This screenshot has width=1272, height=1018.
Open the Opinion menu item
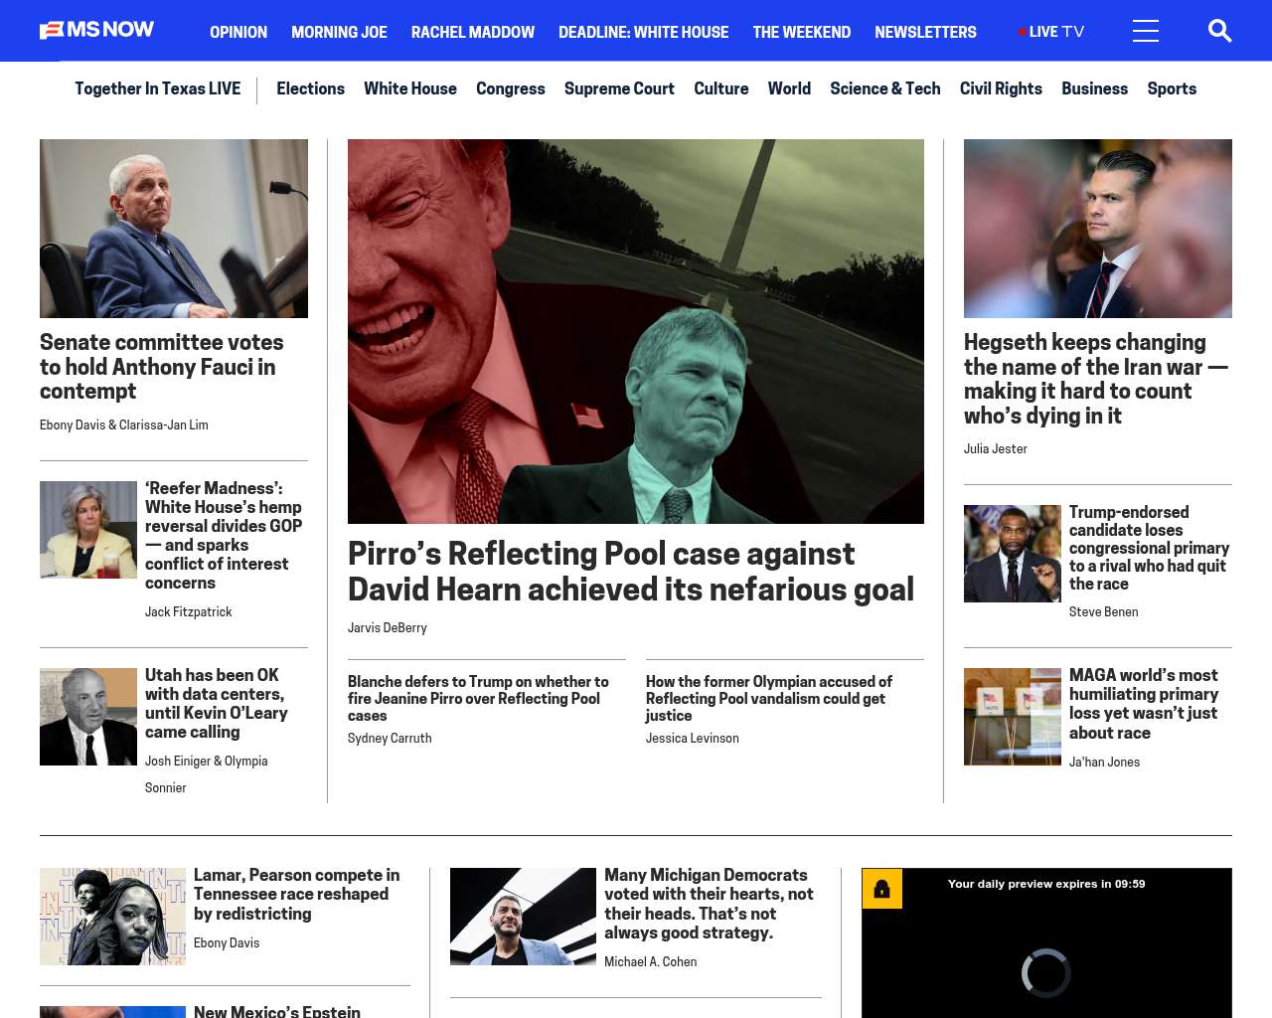pyautogui.click(x=238, y=32)
